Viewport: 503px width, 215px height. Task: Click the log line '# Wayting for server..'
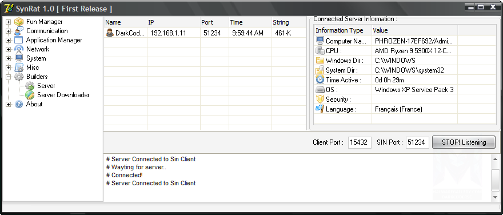[x=136, y=167]
